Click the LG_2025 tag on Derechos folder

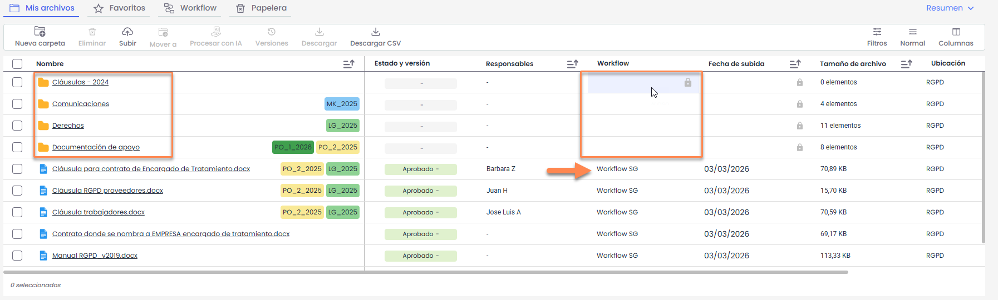[342, 126]
